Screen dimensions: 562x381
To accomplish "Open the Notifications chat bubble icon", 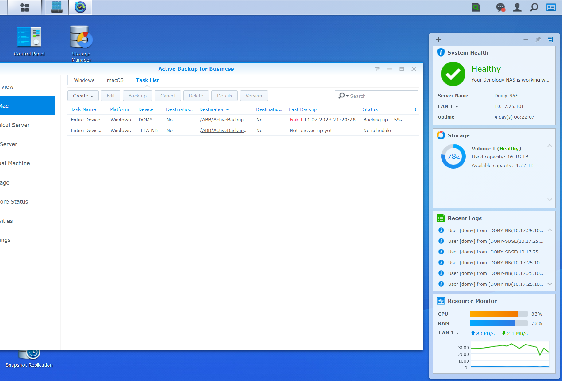I will click(x=500, y=7).
